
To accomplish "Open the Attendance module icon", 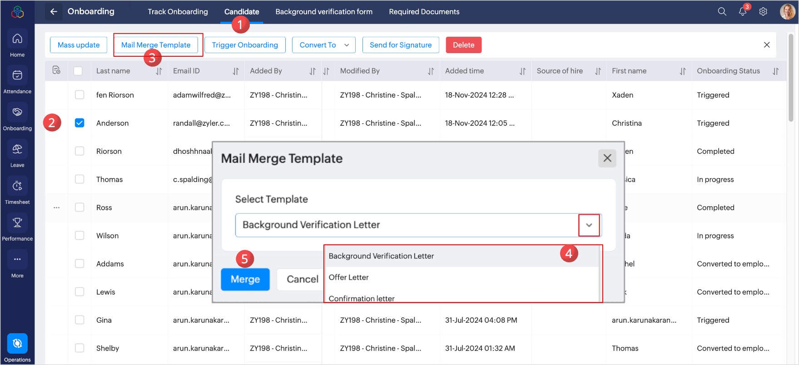I will tap(17, 76).
